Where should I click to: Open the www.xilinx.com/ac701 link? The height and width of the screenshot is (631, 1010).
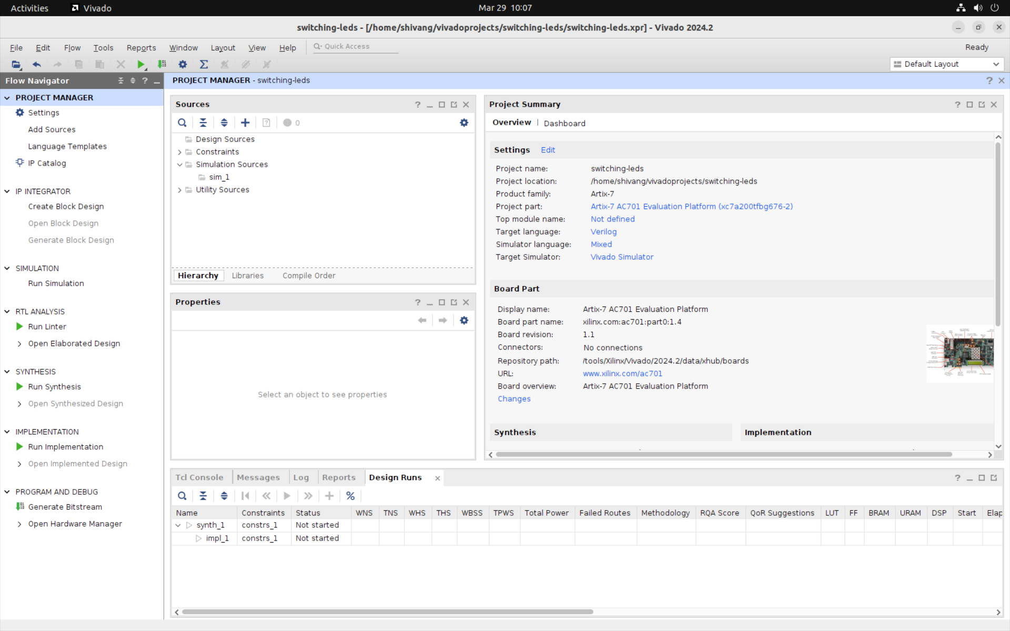pos(622,373)
